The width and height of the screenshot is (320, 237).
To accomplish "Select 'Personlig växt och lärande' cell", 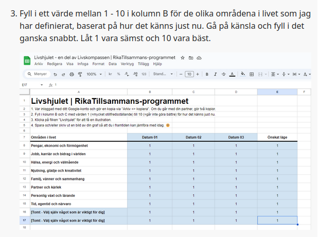I will pos(79,195).
